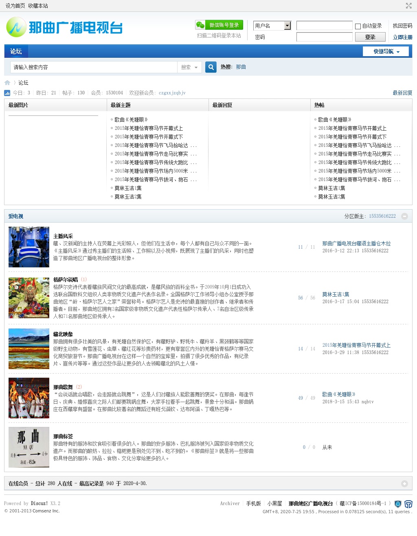
Task: Open the Archiver footer link
Action: pyautogui.click(x=230, y=503)
